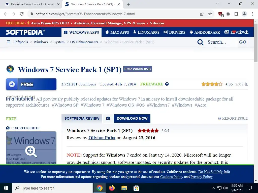Open screenshots camera tab

point(108,119)
